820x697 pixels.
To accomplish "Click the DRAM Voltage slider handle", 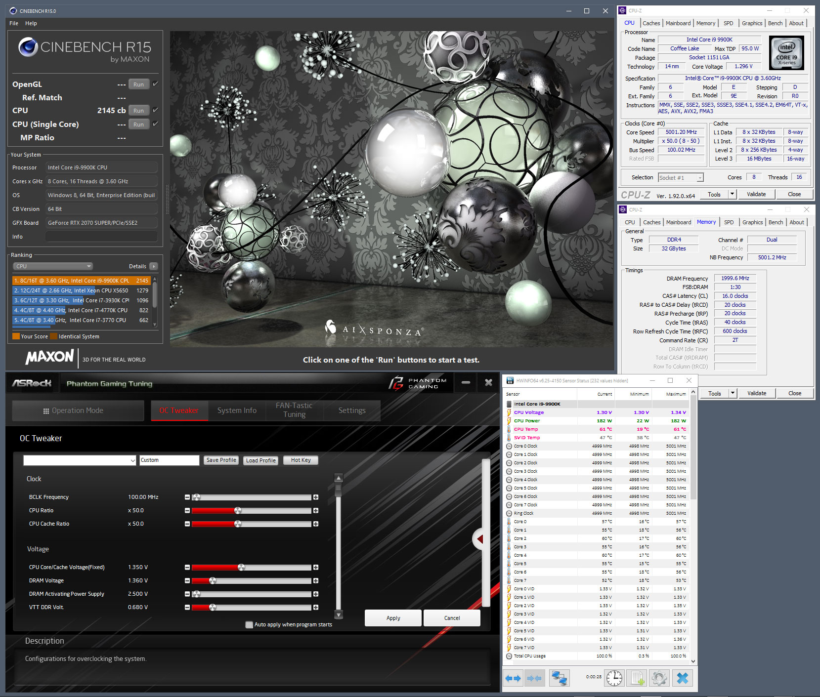I will click(213, 580).
